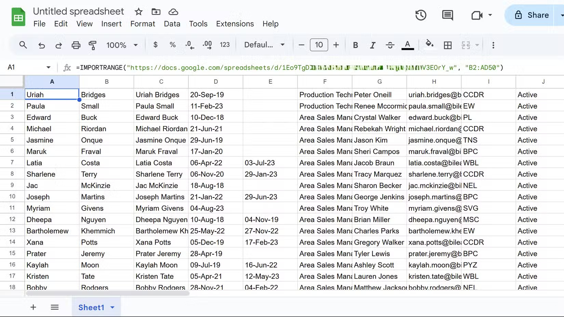Open version history
The image size is (564, 317).
click(x=420, y=15)
